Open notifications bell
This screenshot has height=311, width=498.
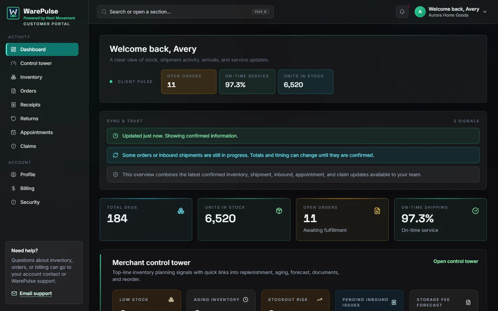click(402, 12)
